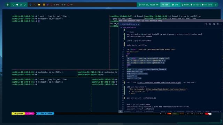Select the blue dev window tmux tab

45,114
